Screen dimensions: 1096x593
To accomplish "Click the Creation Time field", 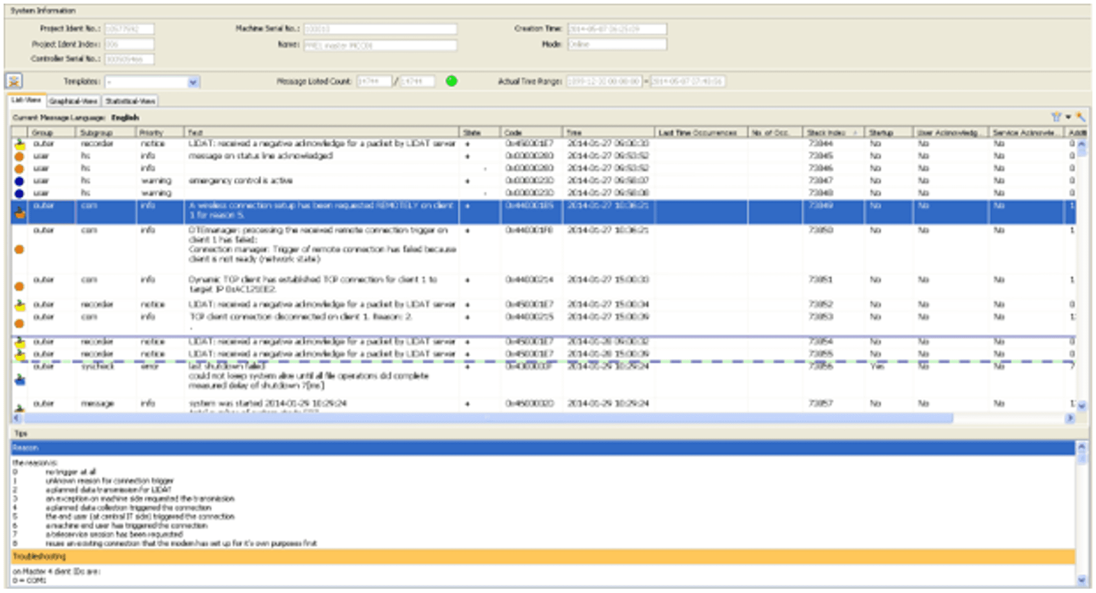I will (617, 29).
